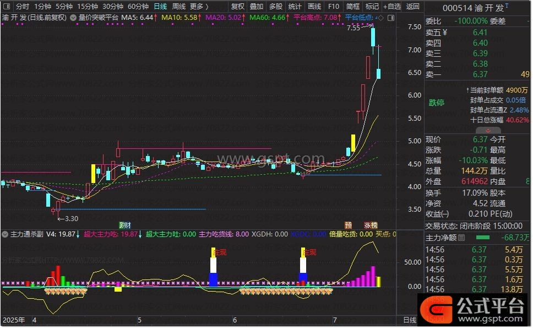Click the 2025年 label on time axis
The width and height of the screenshot is (533, 328).
pyautogui.click(x=14, y=320)
